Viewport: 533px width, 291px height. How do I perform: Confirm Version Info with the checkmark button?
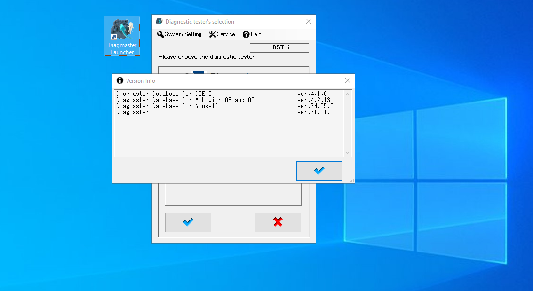pyautogui.click(x=319, y=171)
